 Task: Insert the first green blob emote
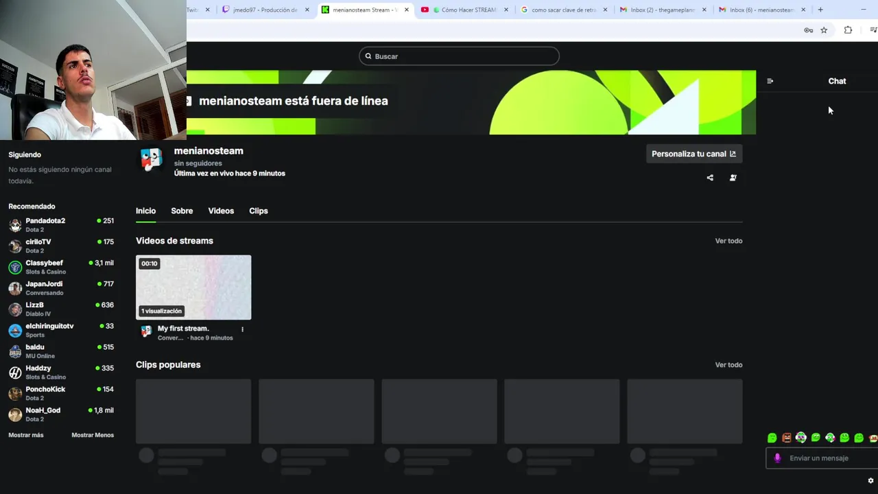[x=772, y=438]
